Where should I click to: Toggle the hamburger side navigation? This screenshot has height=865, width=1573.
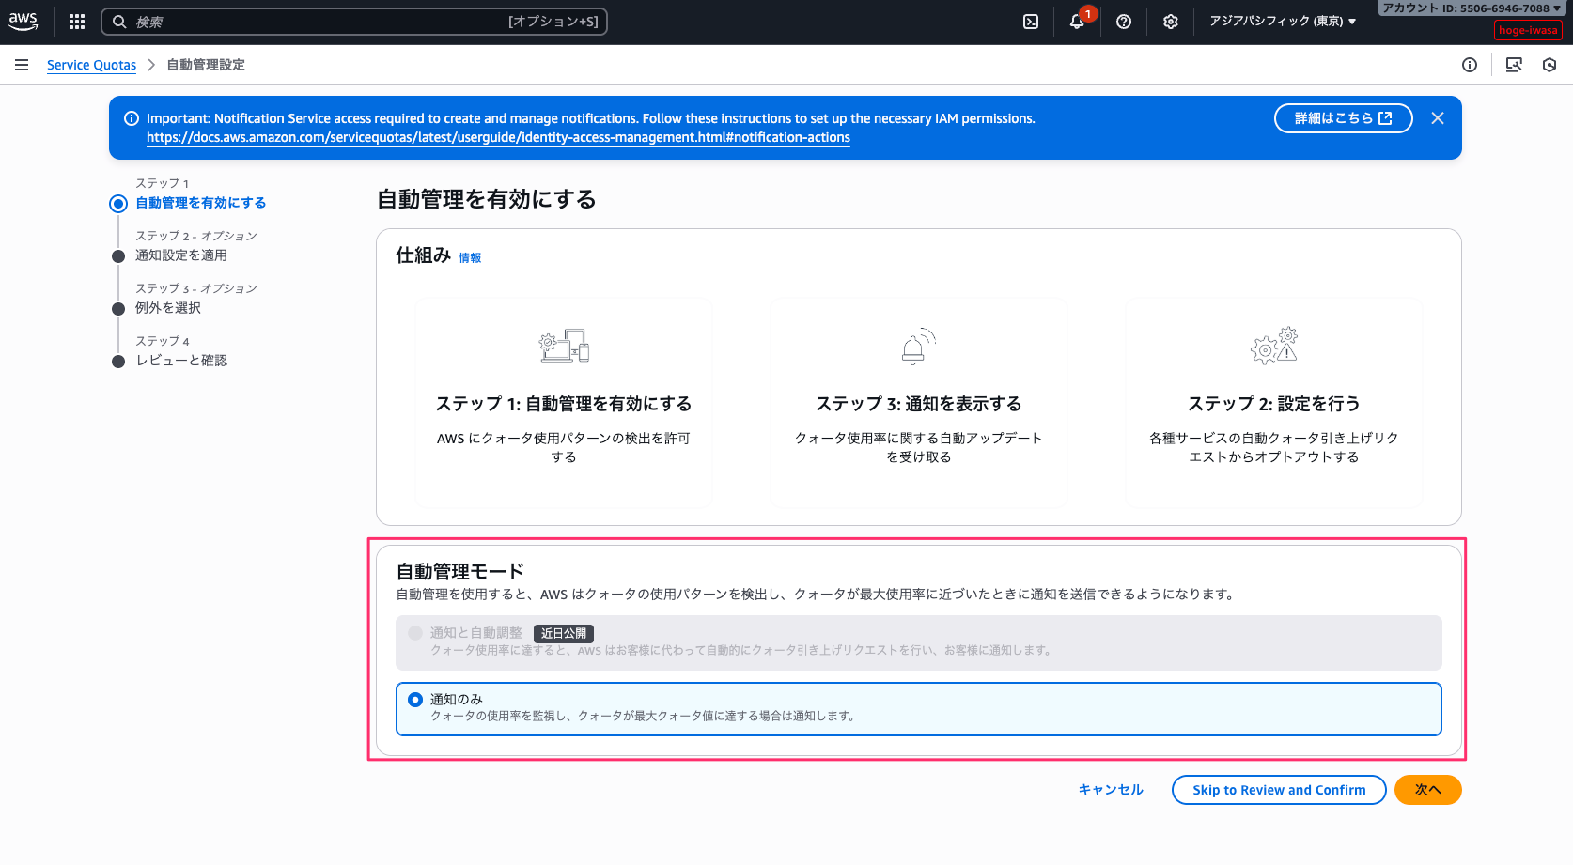[22, 65]
